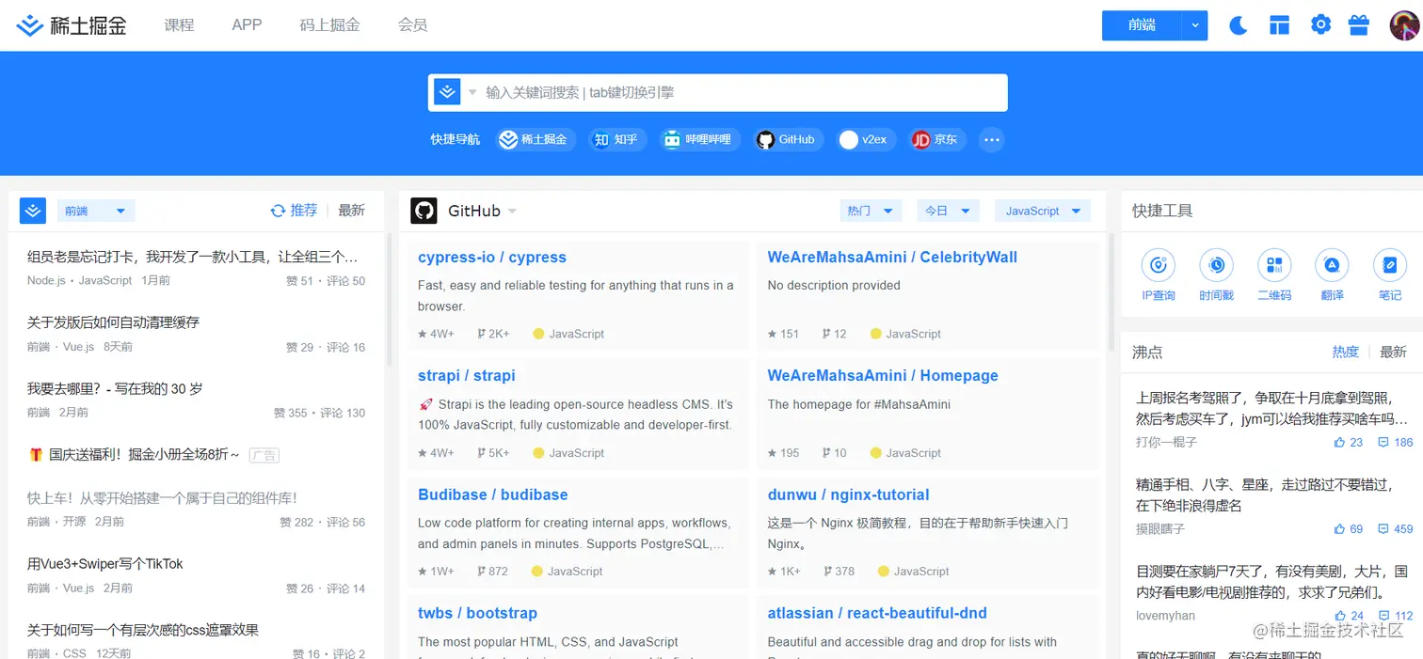
Task: Click the 前端 blue header button
Action: coord(1142,25)
